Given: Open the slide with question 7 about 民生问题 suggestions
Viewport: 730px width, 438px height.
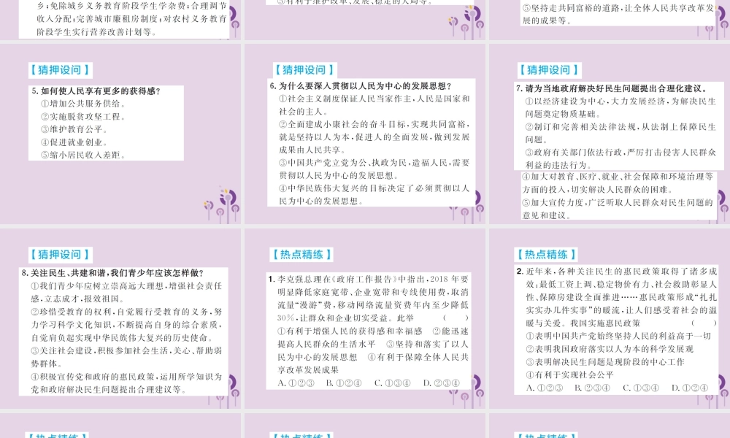Looking at the screenshot, I should (x=610, y=134).
